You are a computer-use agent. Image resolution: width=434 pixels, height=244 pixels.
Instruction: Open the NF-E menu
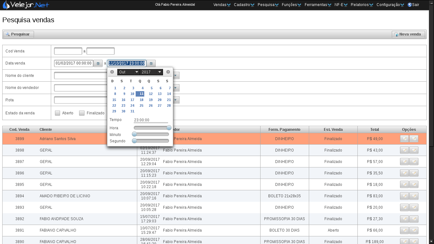(341, 5)
